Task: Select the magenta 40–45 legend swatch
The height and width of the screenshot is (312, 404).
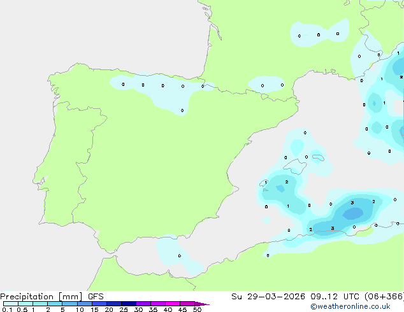Action: [173, 304]
